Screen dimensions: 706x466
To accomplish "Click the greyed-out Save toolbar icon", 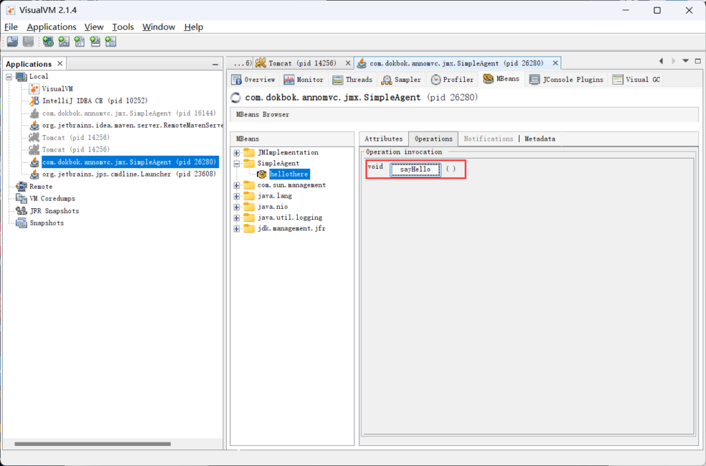I will (x=28, y=42).
